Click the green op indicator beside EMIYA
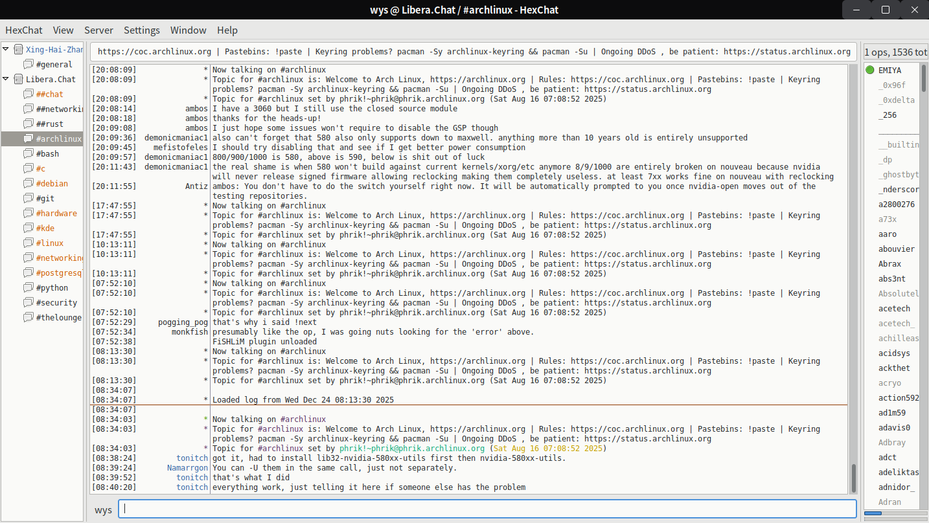The height and width of the screenshot is (523, 929). pyautogui.click(x=870, y=70)
